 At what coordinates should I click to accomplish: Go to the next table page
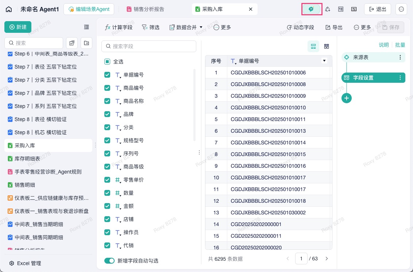coord(327,259)
